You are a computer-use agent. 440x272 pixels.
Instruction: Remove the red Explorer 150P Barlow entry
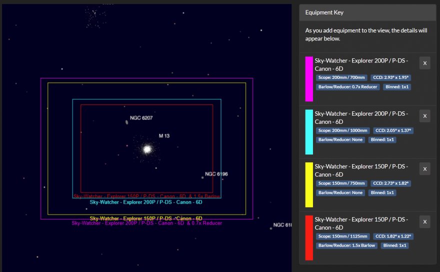424,222
